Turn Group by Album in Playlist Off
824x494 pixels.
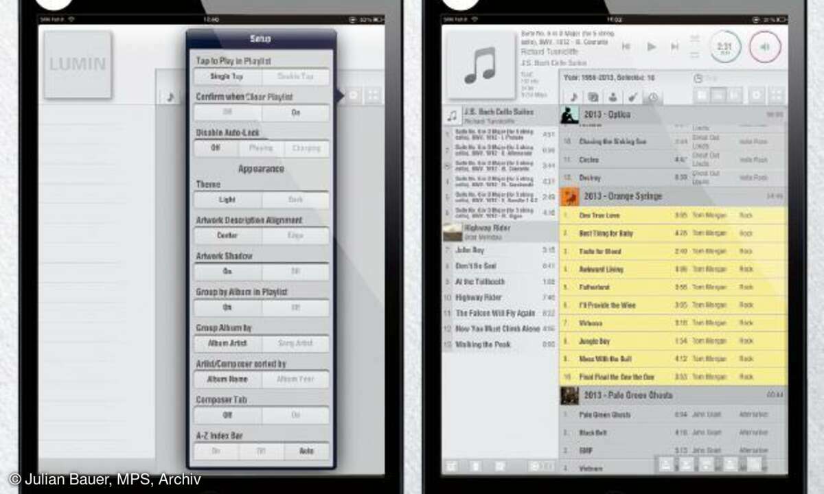[x=295, y=307]
